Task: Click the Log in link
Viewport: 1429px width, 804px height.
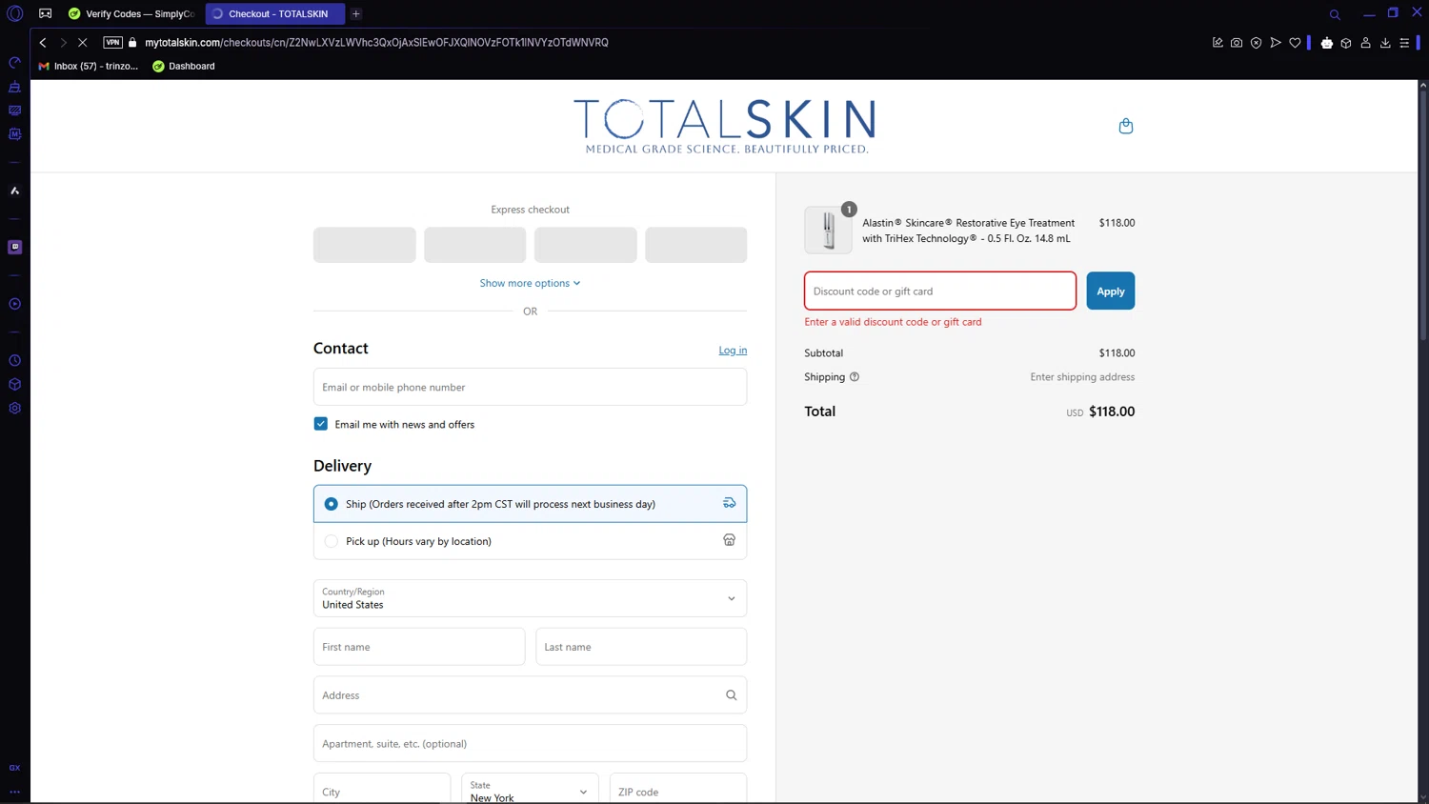Action: [733, 351]
